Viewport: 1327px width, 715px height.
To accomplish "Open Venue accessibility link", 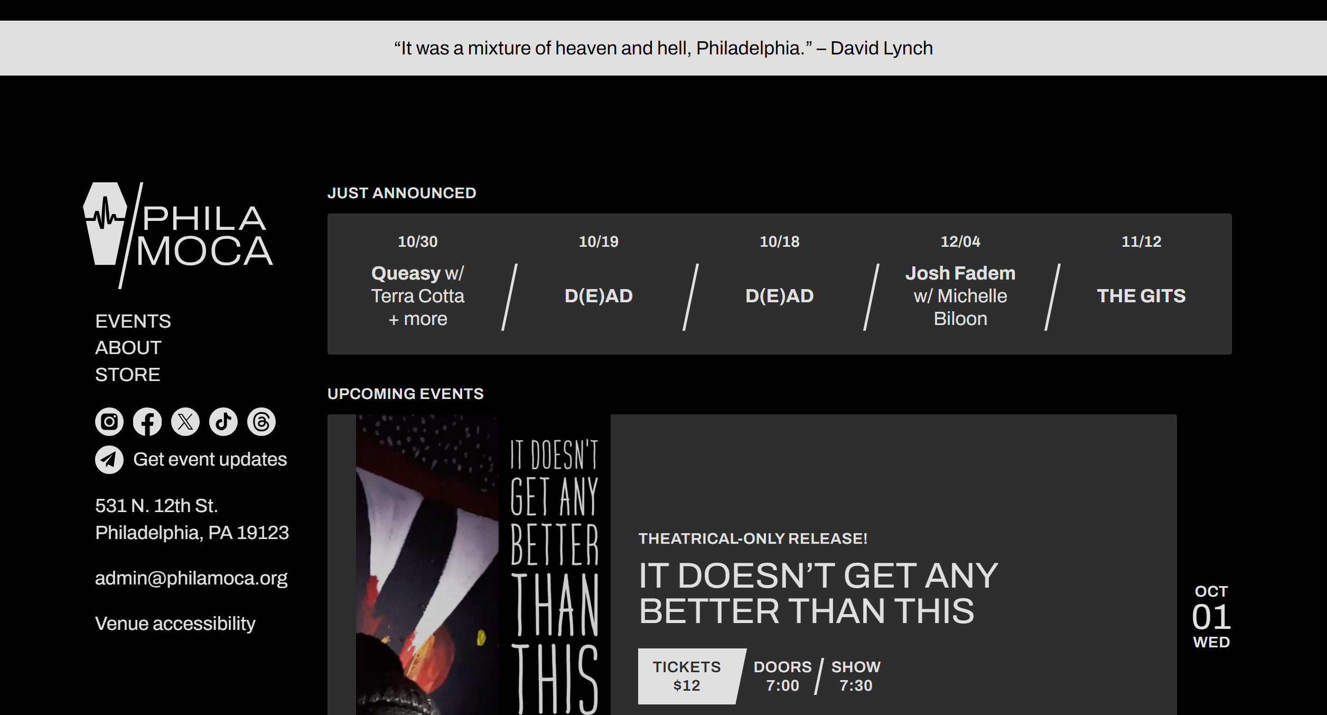I will (175, 624).
